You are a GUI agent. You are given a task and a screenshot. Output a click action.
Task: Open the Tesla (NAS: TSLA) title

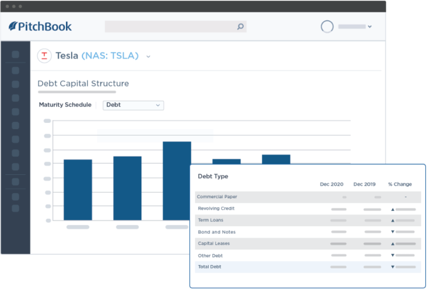tap(97, 56)
